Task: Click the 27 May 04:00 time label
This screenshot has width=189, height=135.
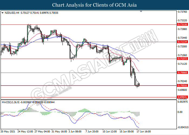Action: pyautogui.click(x=42, y=131)
